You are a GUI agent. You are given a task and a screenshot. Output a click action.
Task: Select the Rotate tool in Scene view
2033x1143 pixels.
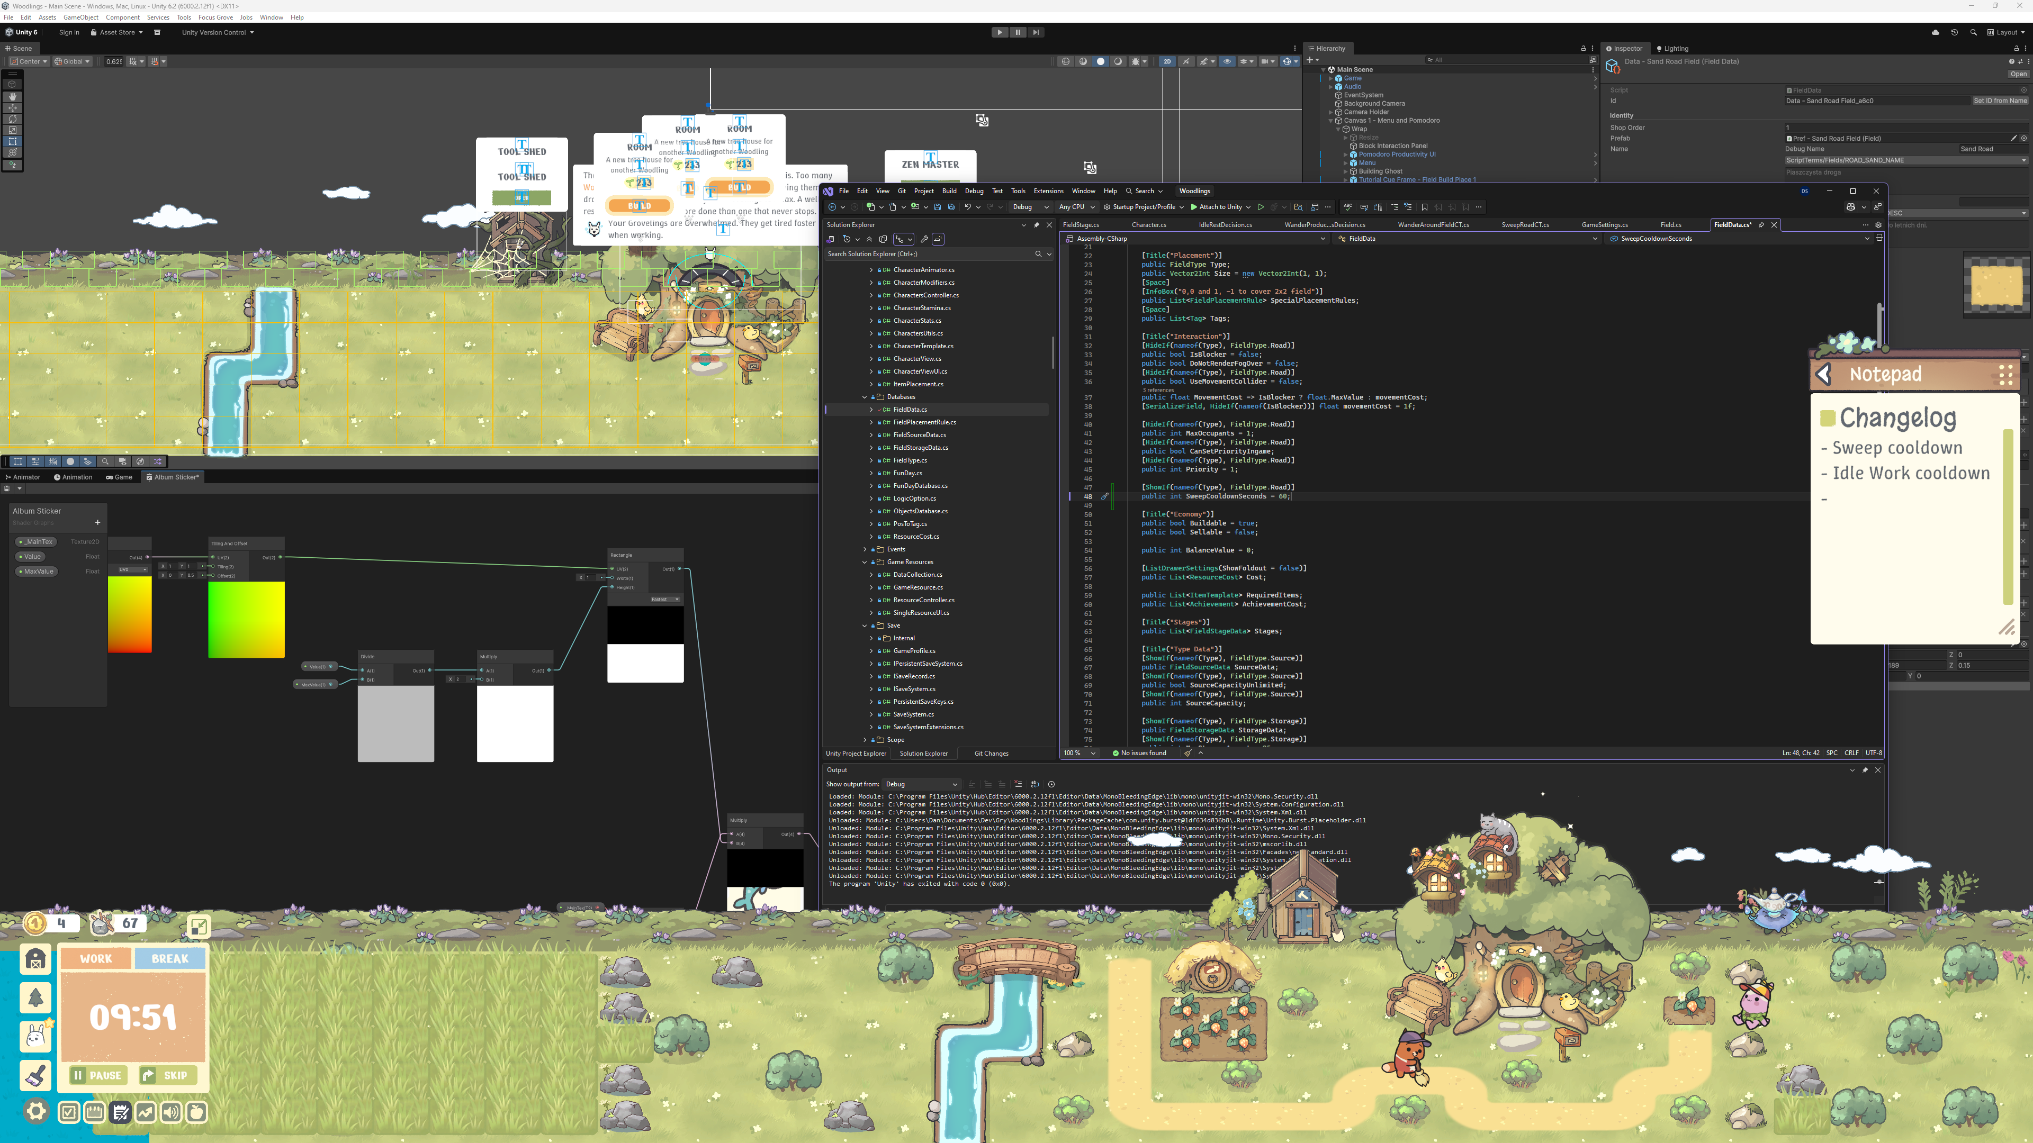pyautogui.click(x=13, y=119)
